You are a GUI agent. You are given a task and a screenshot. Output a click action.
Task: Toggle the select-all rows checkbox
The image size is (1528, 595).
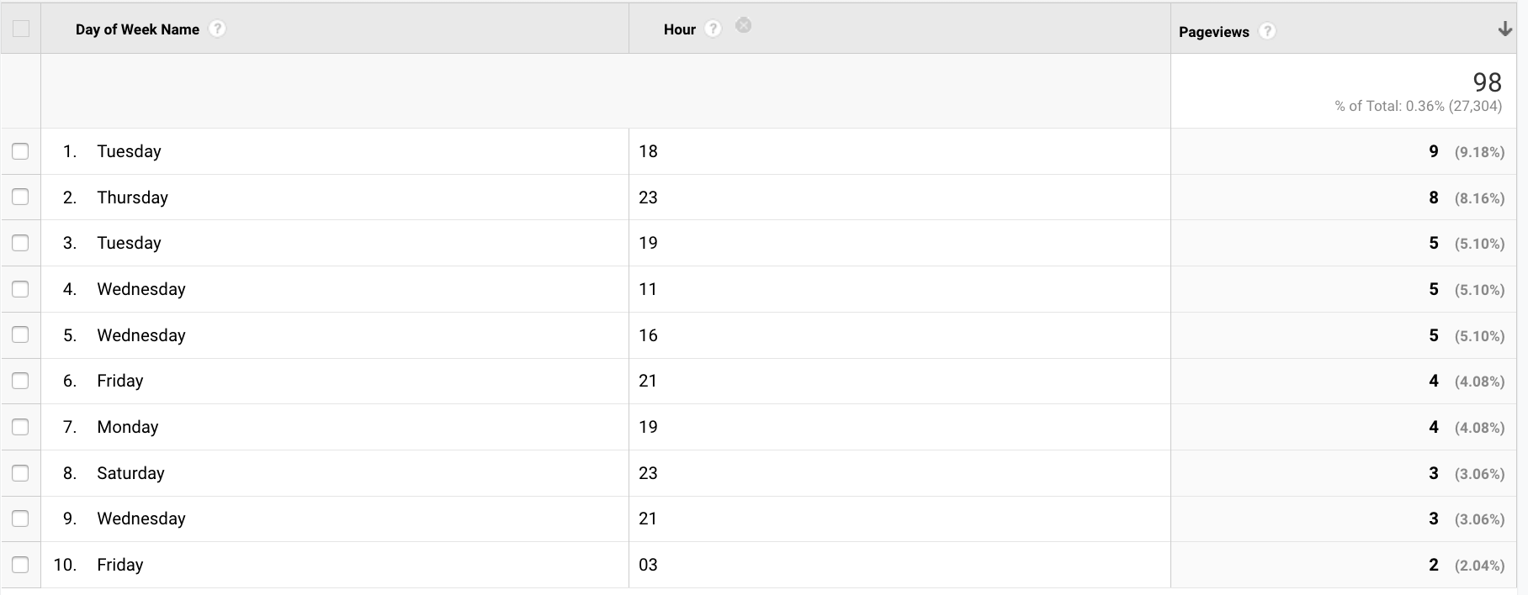21,29
